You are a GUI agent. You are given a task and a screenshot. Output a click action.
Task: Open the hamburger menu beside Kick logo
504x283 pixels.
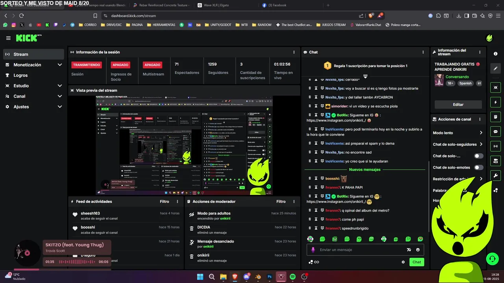8,38
